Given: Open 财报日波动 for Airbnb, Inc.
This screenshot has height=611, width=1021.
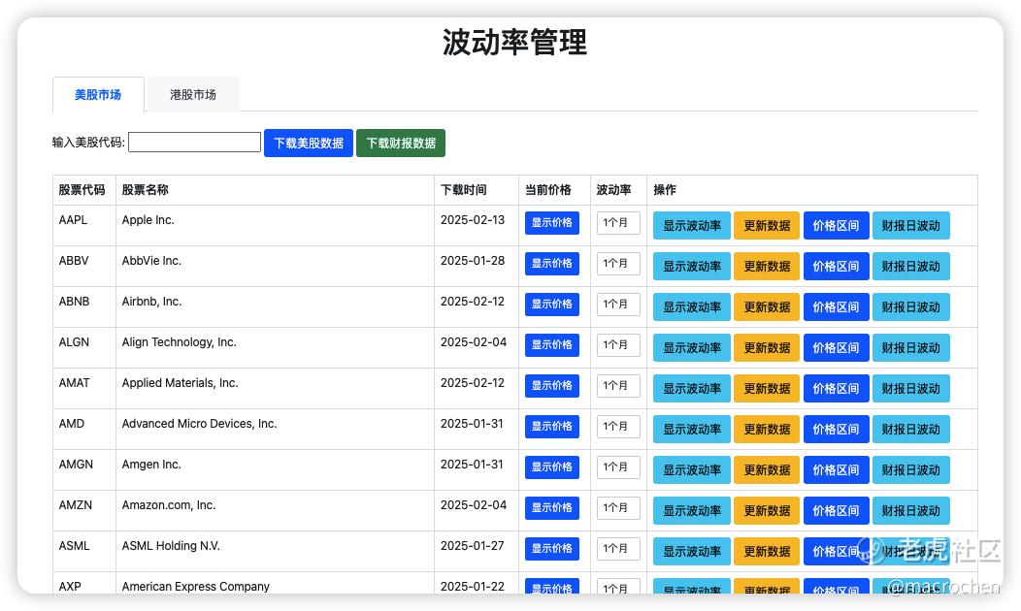Looking at the screenshot, I should coord(911,307).
